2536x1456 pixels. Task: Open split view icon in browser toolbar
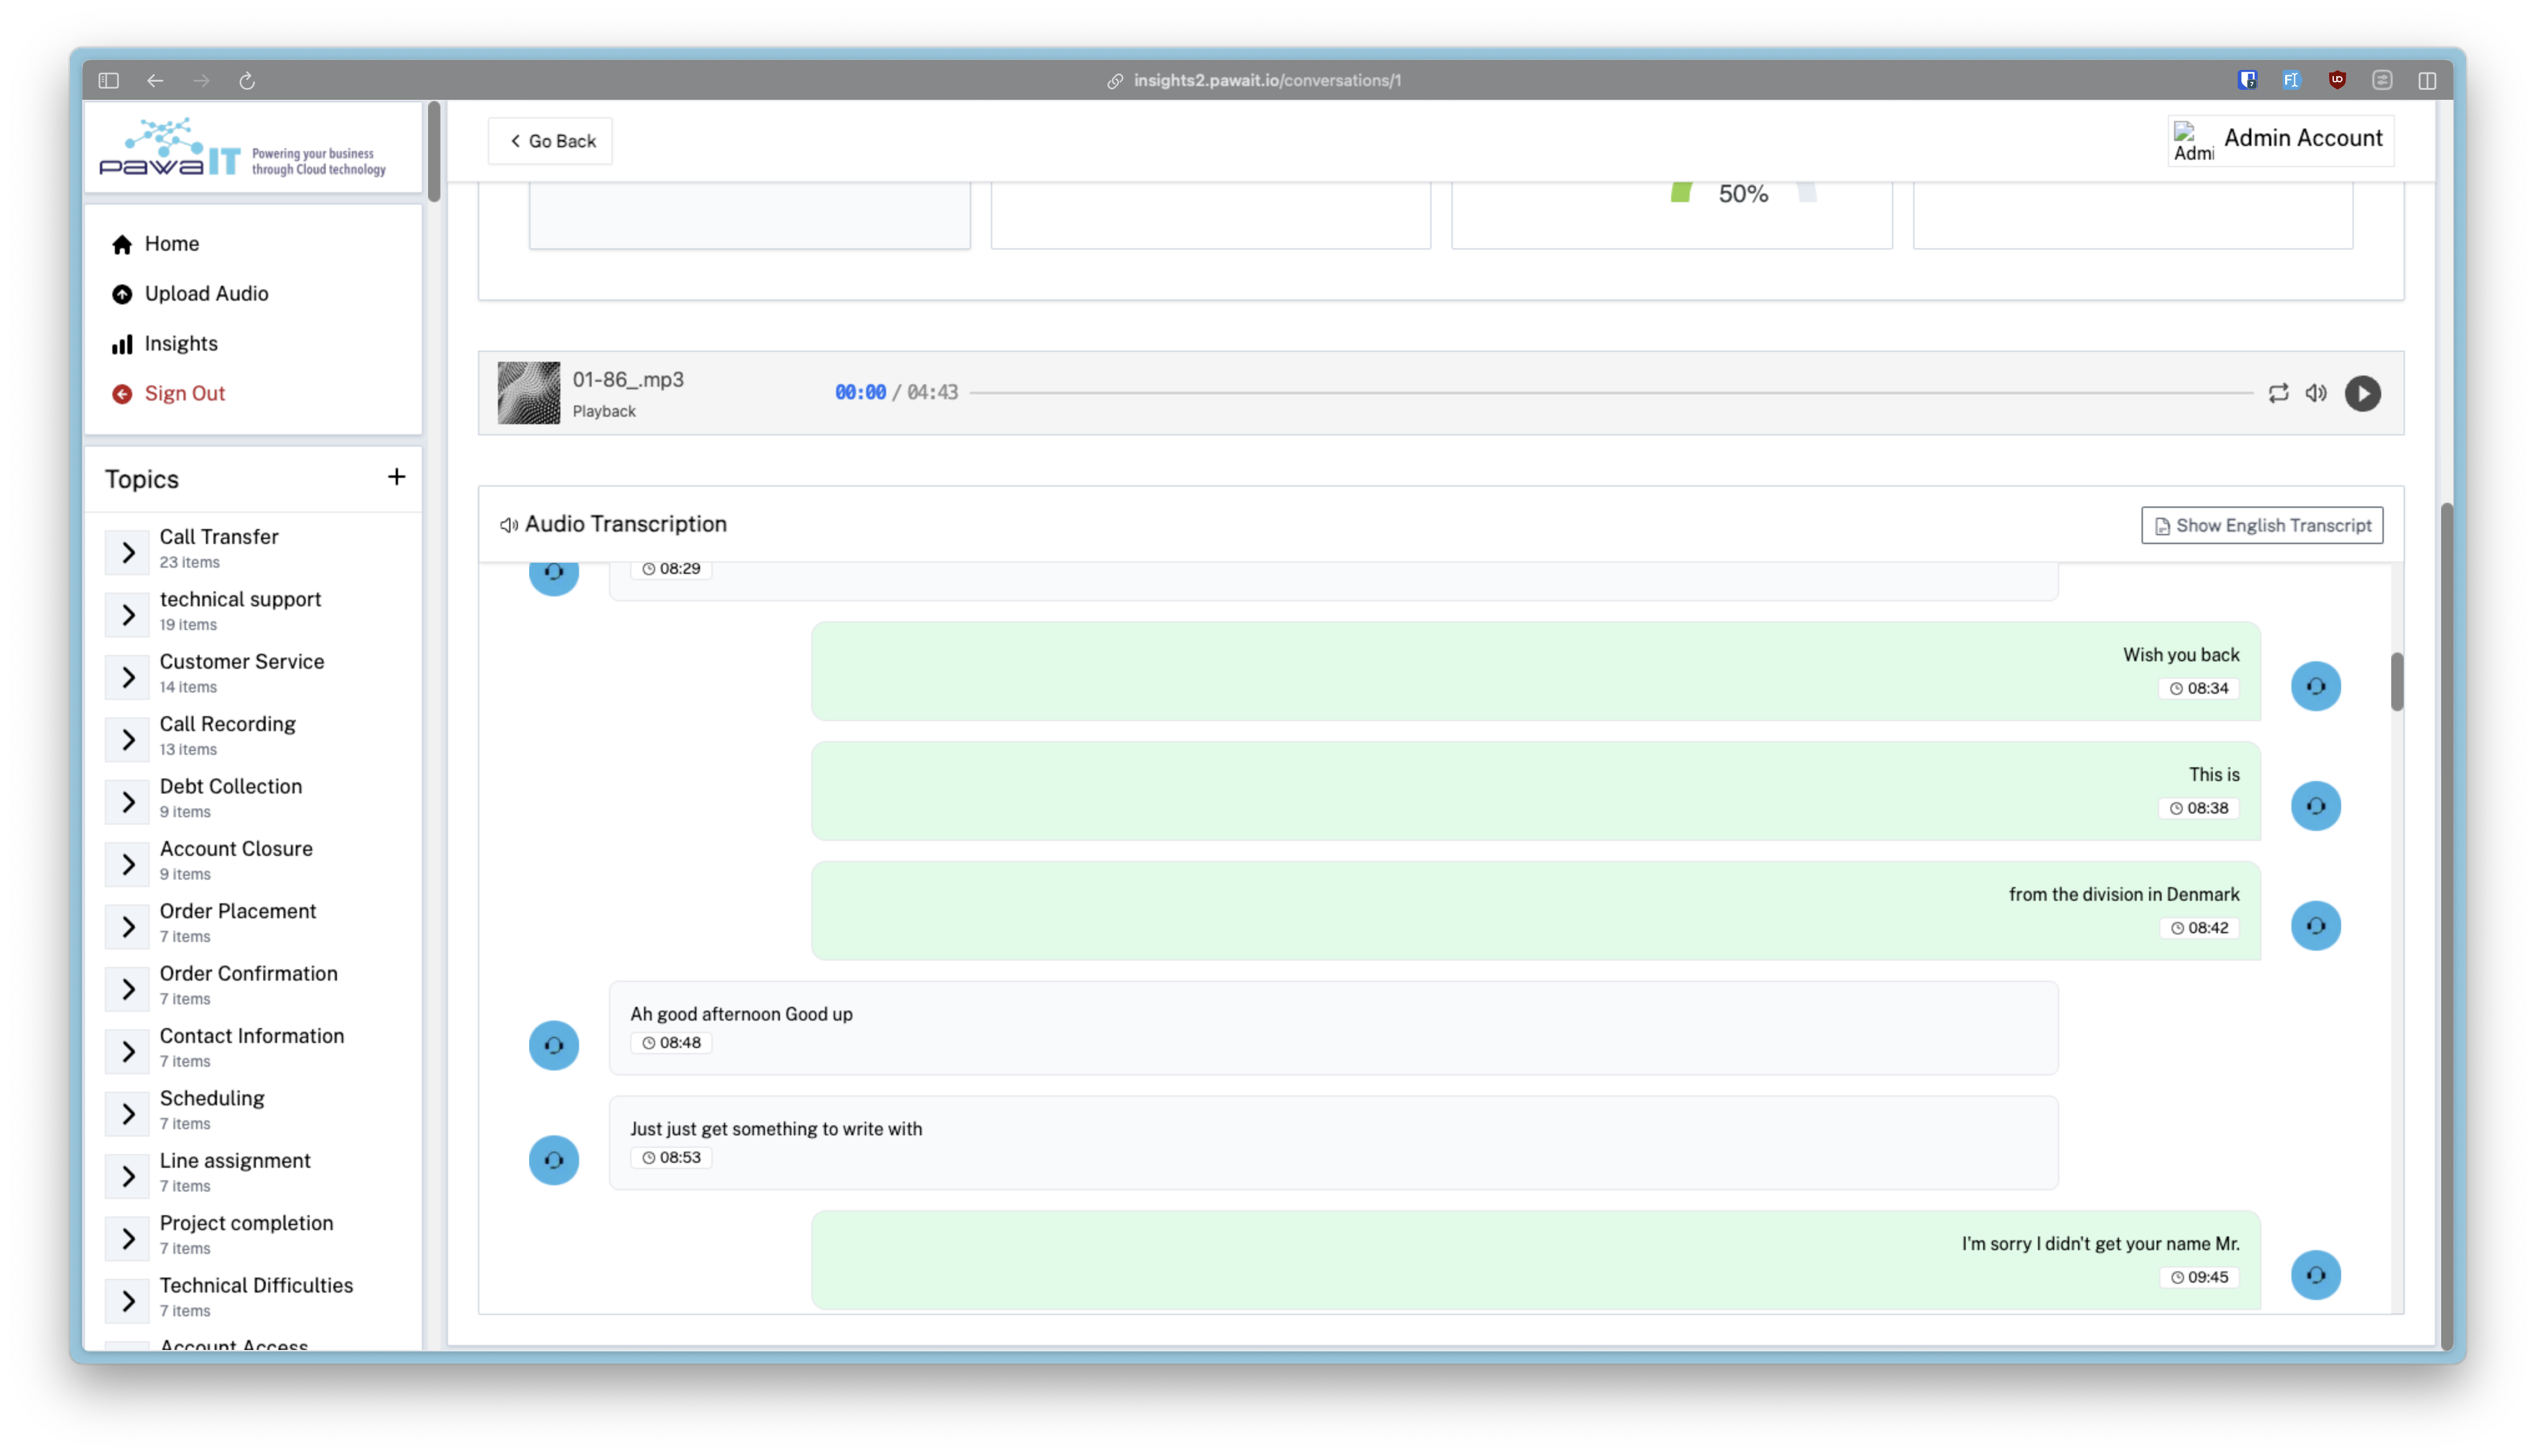click(x=2427, y=80)
